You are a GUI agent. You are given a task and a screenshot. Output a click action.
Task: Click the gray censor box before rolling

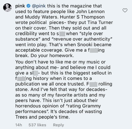pos(94,84)
